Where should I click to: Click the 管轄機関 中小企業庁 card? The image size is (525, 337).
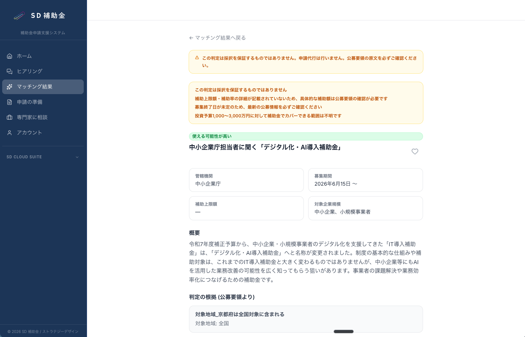pos(246,180)
